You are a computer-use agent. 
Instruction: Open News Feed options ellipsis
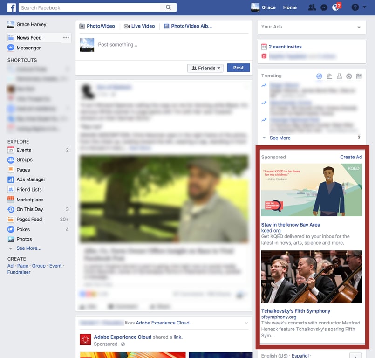(66, 38)
